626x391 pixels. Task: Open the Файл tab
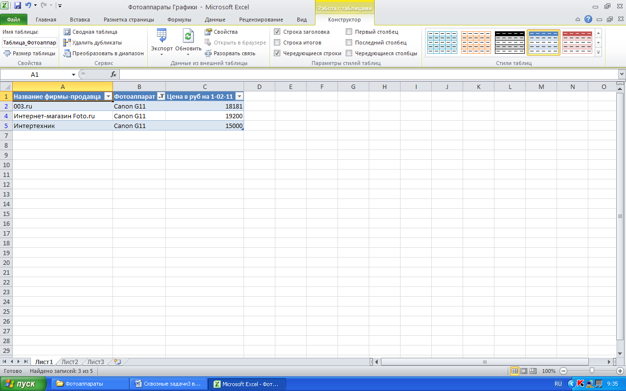click(x=14, y=20)
